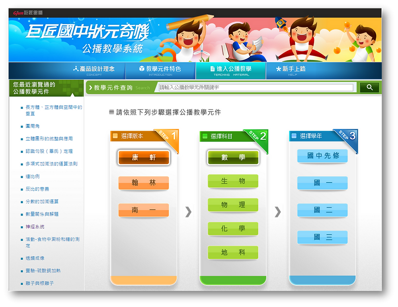Open 分數的加減運算 link
The image size is (398, 307).
click(42, 202)
